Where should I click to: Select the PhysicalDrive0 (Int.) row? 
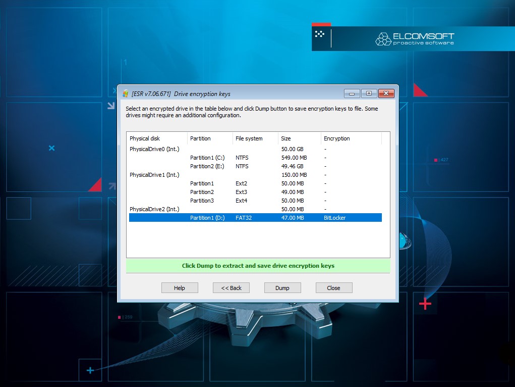pos(154,149)
